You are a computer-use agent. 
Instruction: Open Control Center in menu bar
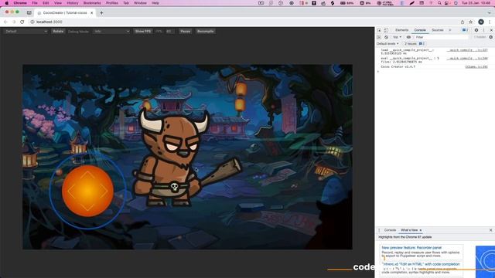447,3
